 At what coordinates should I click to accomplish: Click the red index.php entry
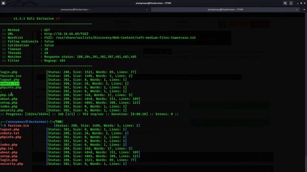coord(9,145)
